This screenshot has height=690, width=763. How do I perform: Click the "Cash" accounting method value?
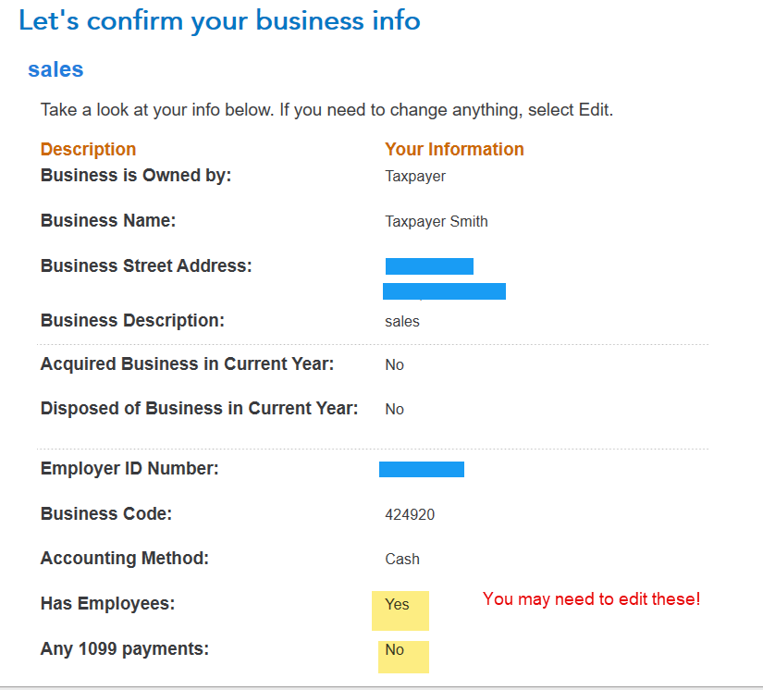click(x=402, y=559)
